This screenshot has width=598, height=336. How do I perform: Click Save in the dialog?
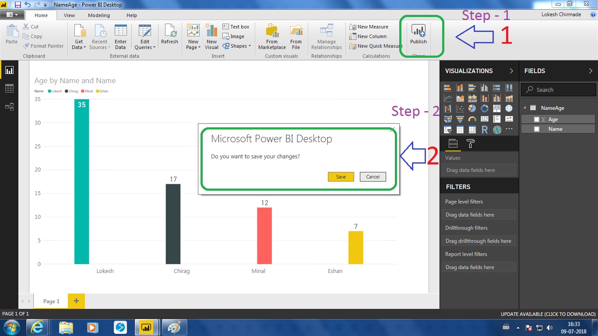point(341,177)
